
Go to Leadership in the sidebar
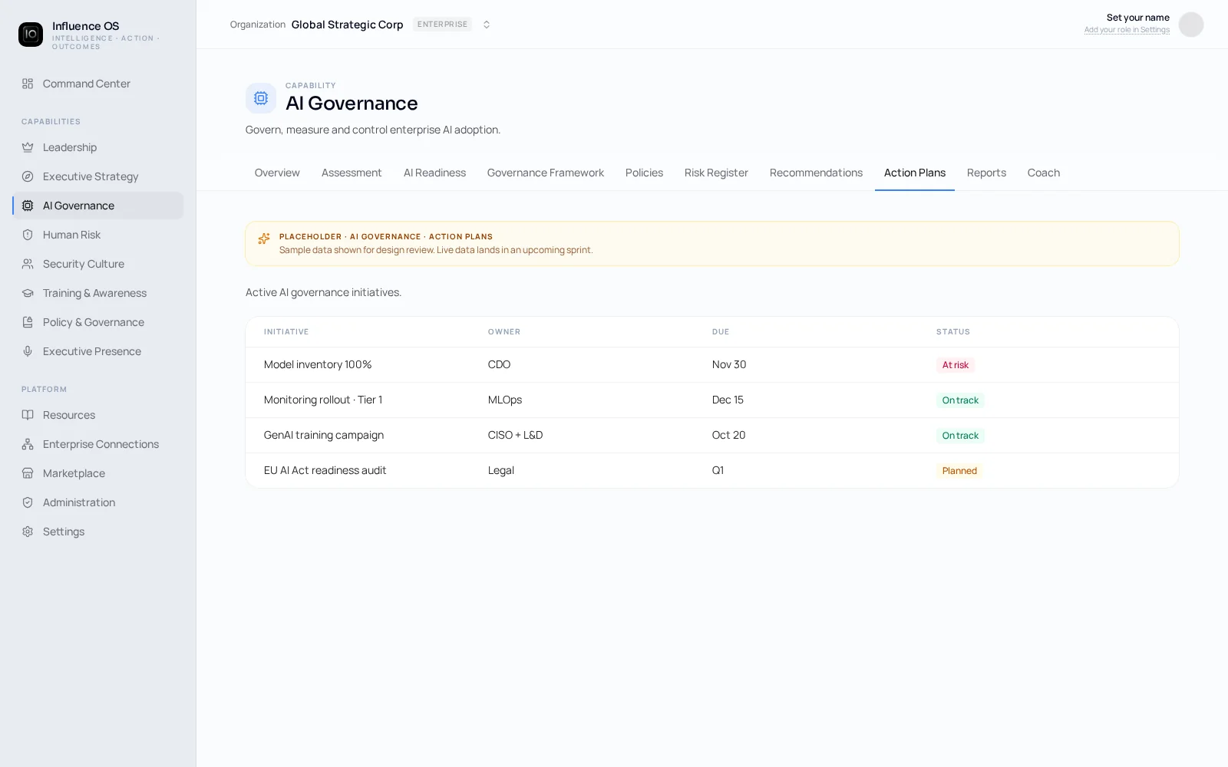[x=98, y=147]
